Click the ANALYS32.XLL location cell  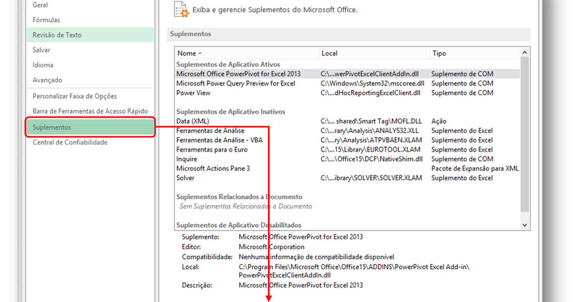point(370,131)
